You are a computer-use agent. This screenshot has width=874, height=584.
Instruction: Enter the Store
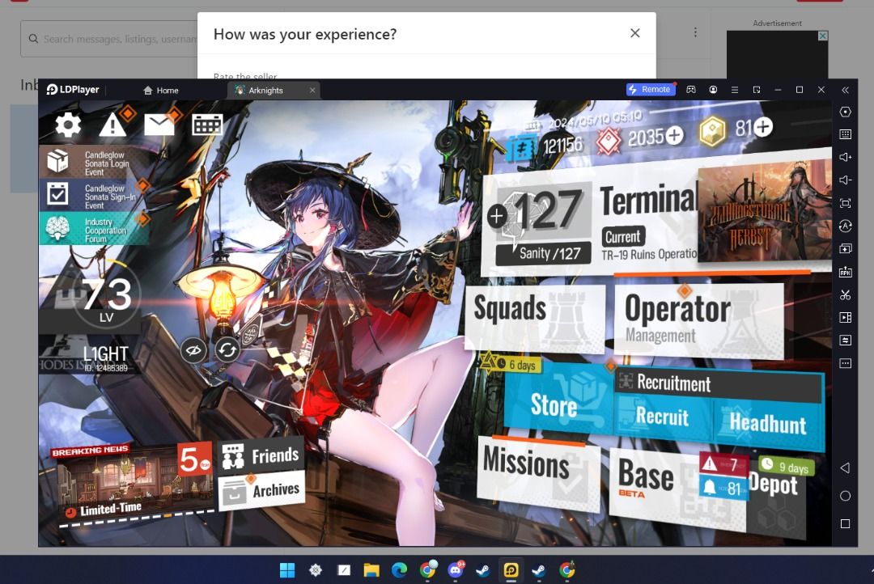[x=558, y=399]
